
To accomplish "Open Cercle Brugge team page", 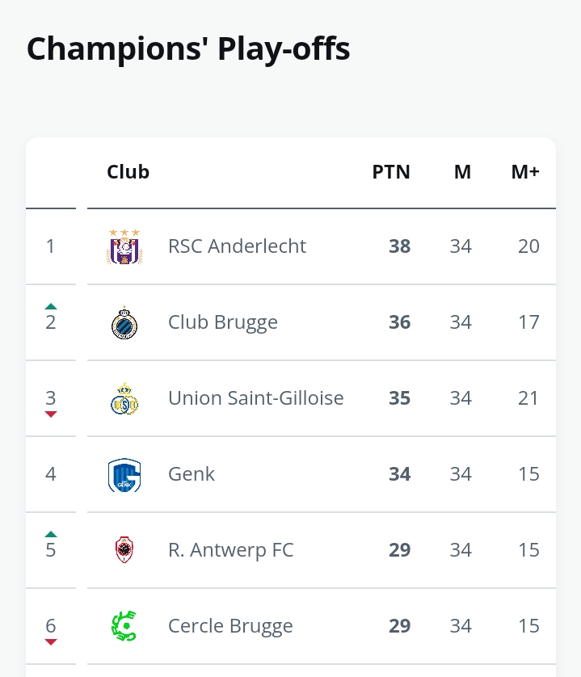I will pyautogui.click(x=230, y=626).
